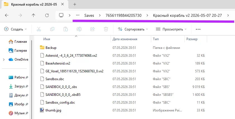This screenshot has width=235, height=119.
Task: Select file Asteroid_-4_3_6_24_1773074068.vx2
Action: (71, 56)
